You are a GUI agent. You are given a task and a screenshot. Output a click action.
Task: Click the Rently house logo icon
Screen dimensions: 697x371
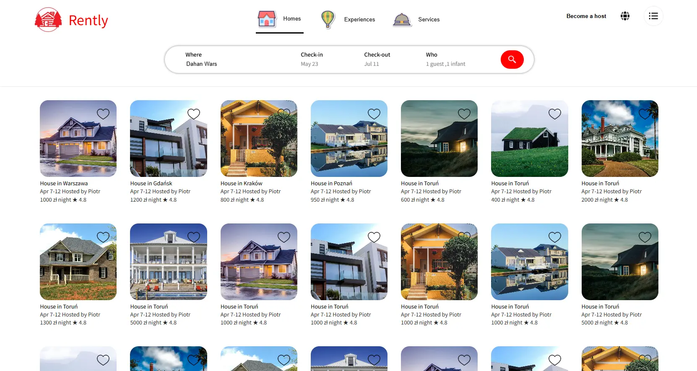coord(48,20)
